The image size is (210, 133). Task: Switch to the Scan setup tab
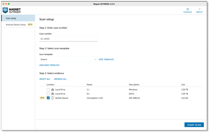coord(11,18)
